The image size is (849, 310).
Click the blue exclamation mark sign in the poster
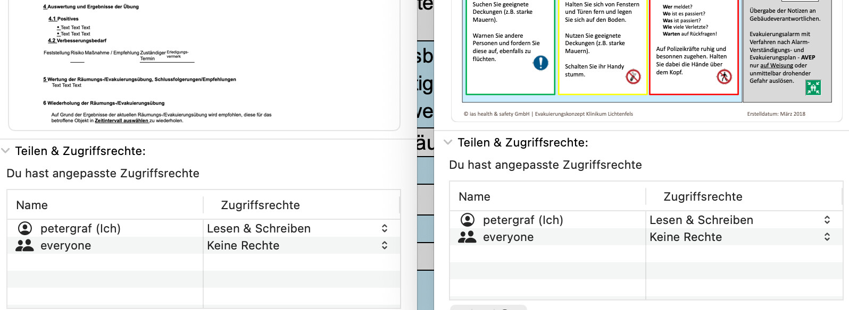point(540,63)
